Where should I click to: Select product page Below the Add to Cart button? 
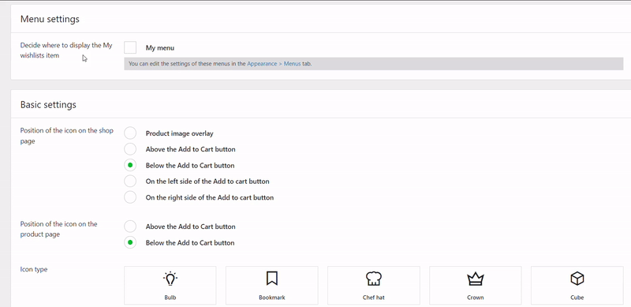(x=130, y=242)
